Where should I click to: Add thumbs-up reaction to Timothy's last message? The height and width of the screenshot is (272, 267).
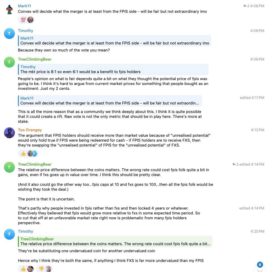26,269
